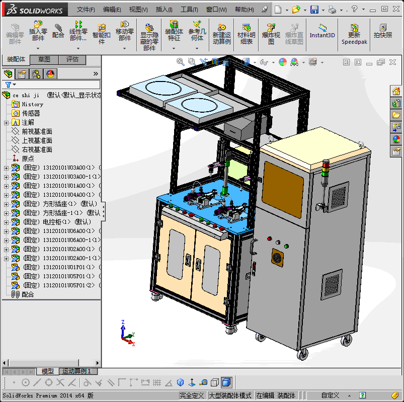Open the 视图(V) menu
The height and width of the screenshot is (402, 404).
138,10
